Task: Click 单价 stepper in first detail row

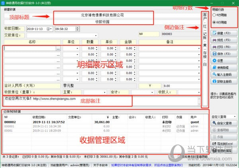Action: 116,48
